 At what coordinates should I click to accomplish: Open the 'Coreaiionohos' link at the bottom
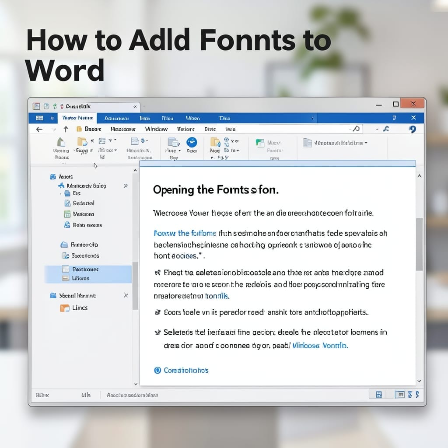(x=181, y=370)
